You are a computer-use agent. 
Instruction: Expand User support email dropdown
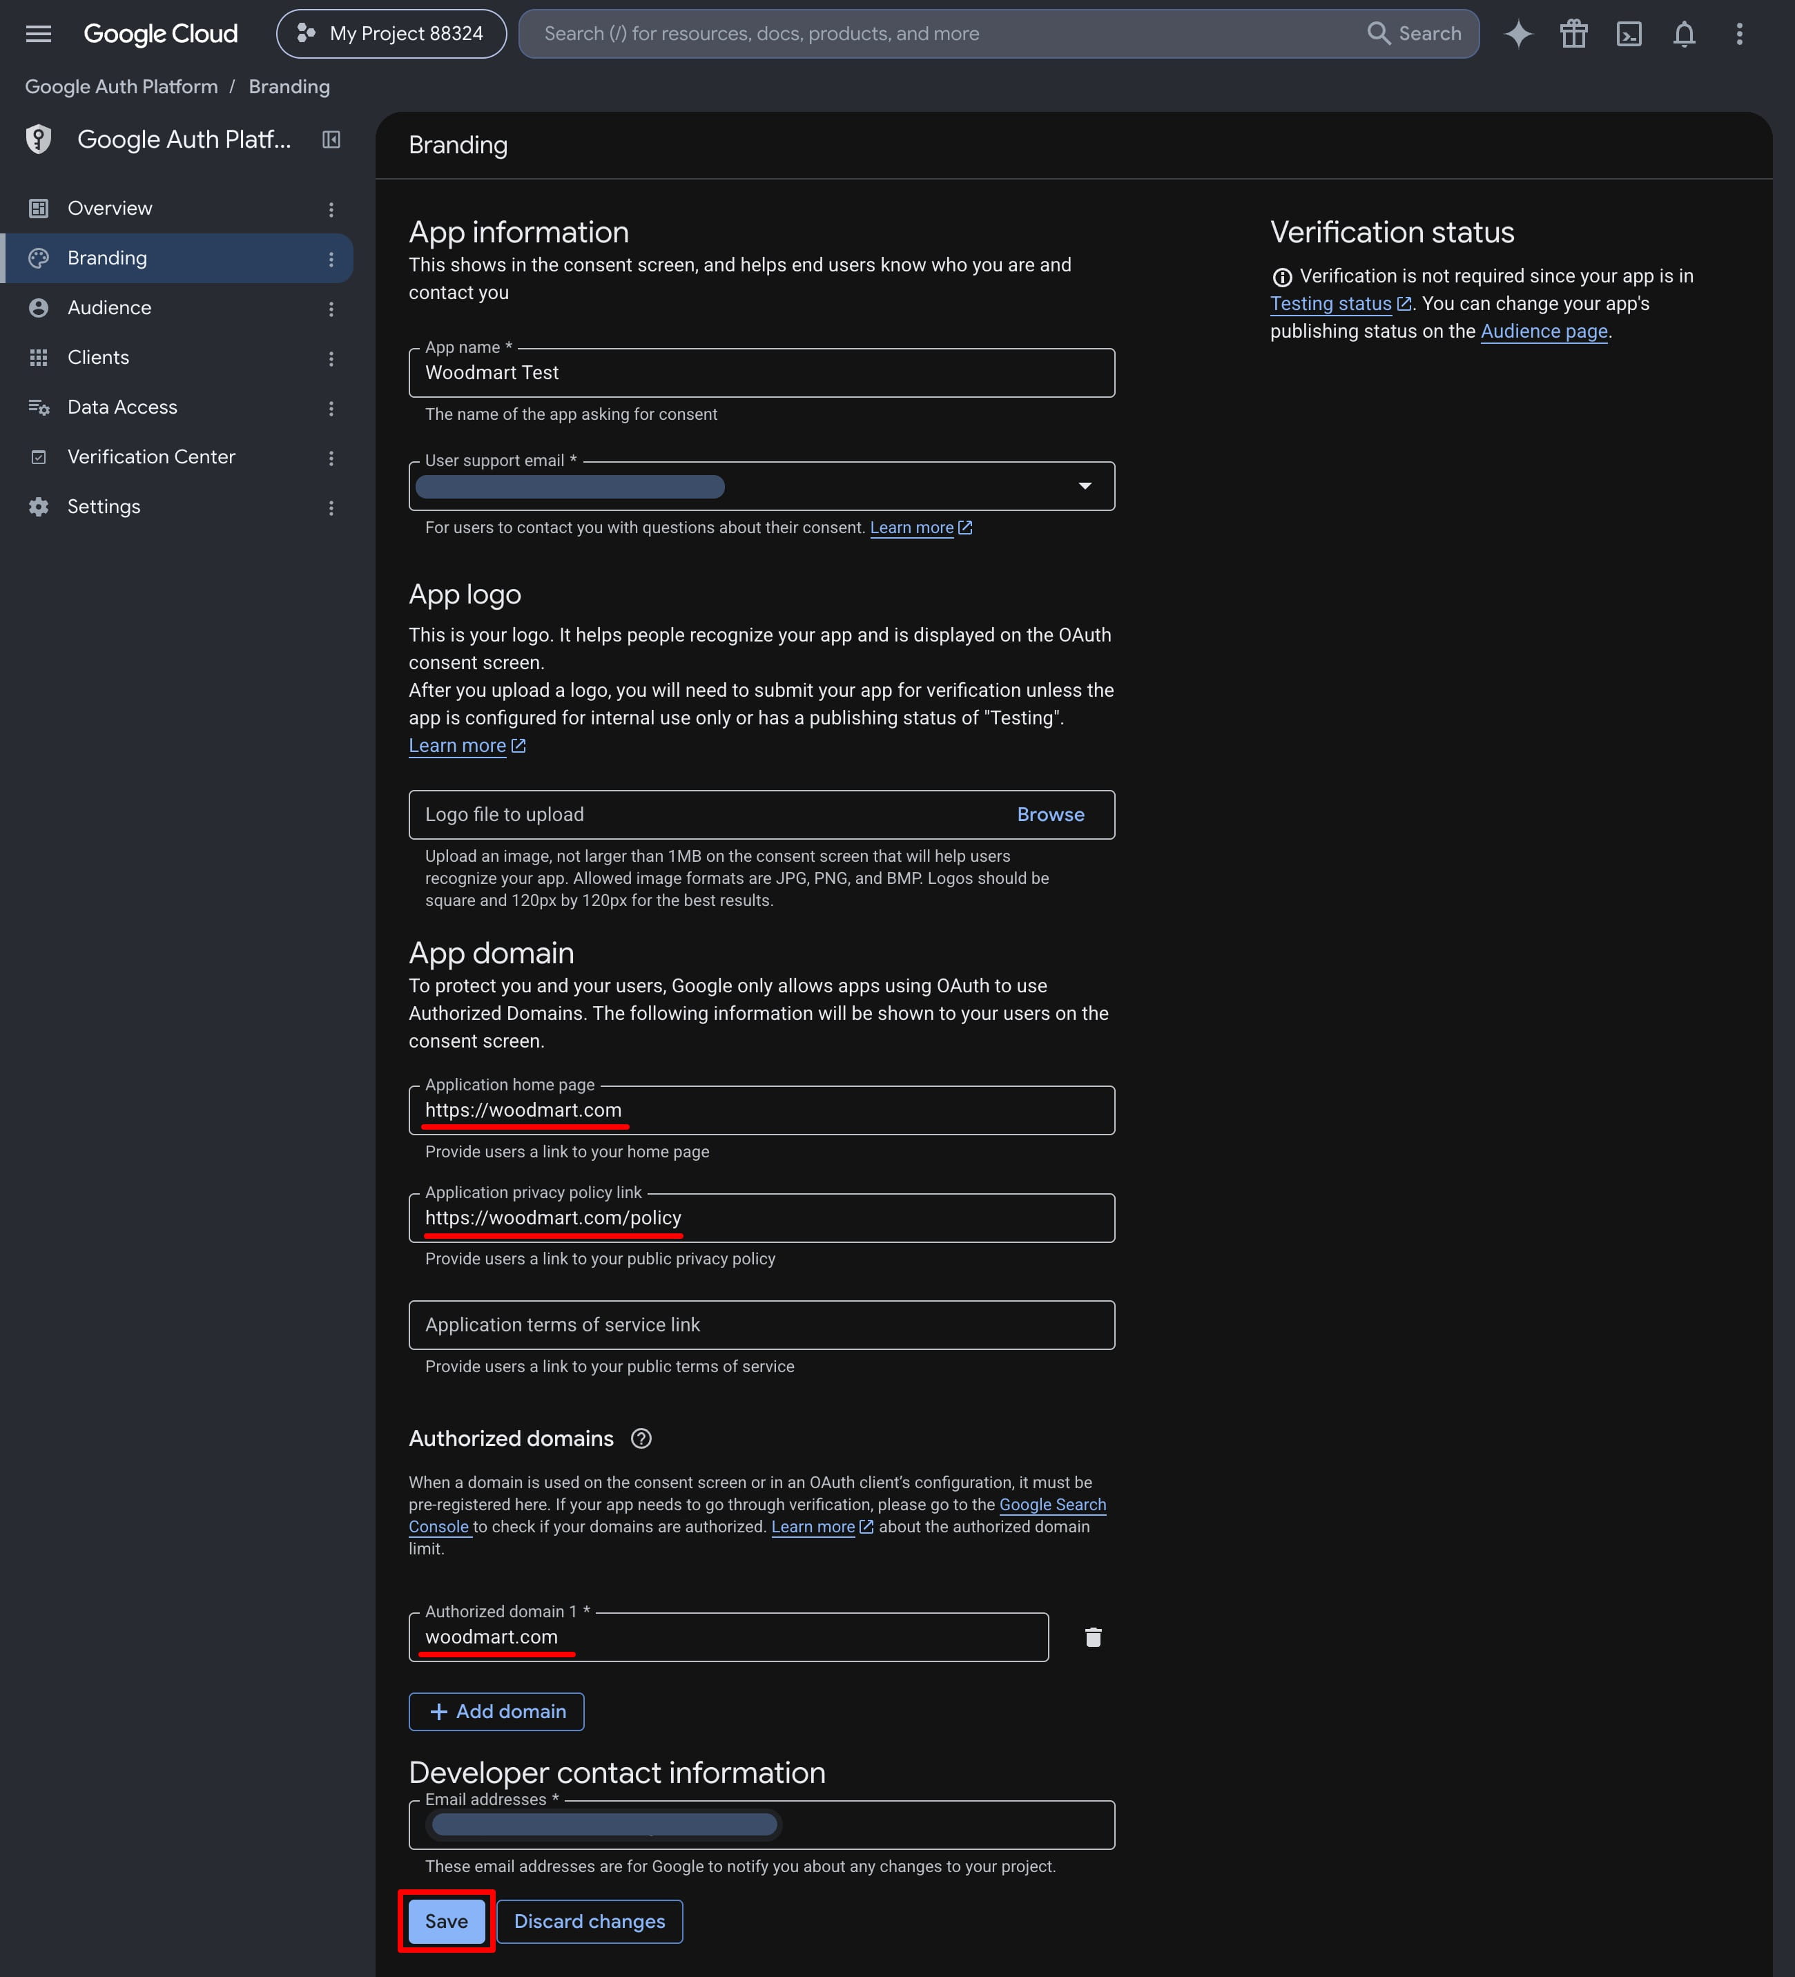(x=1085, y=485)
